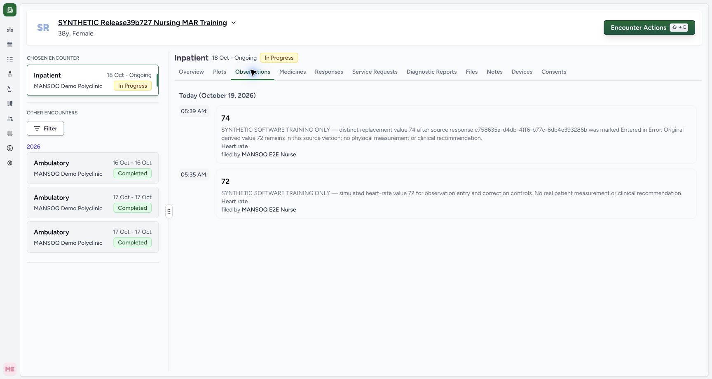This screenshot has width=712, height=379.
Task: Open the calendar icon in sidebar
Action: pyautogui.click(x=10, y=44)
